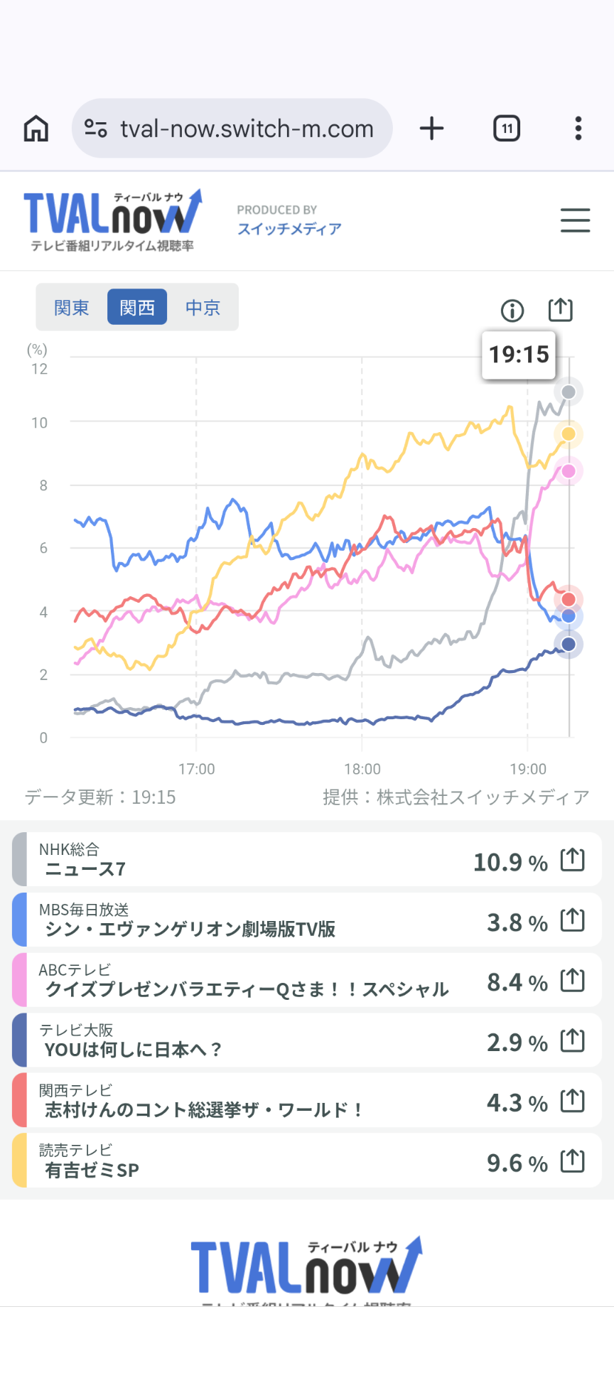Click the yellow 読売テレビ color bar

pyautogui.click(x=19, y=1161)
